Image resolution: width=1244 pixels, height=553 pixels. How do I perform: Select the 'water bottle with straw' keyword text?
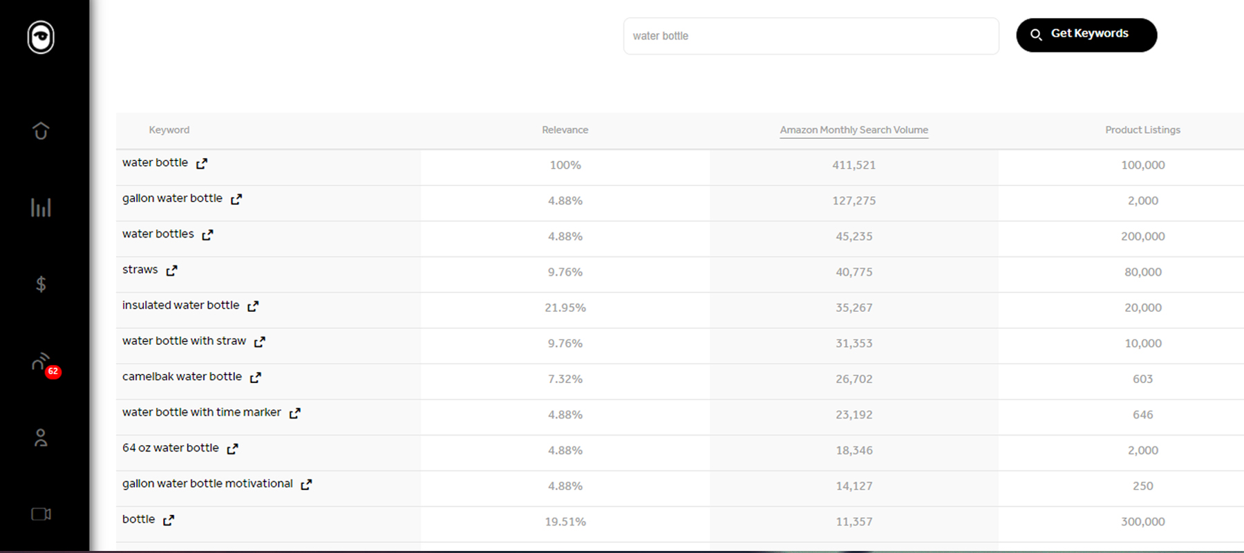184,341
